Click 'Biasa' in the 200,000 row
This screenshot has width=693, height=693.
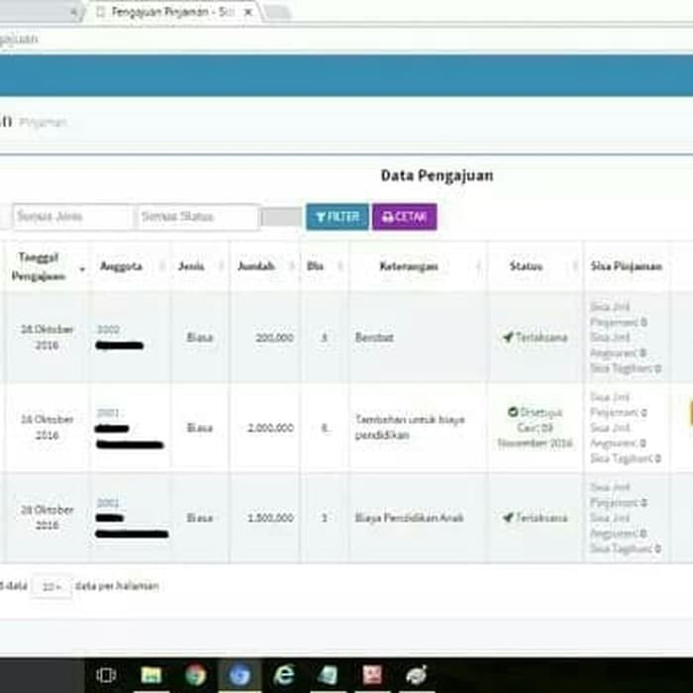(200, 338)
